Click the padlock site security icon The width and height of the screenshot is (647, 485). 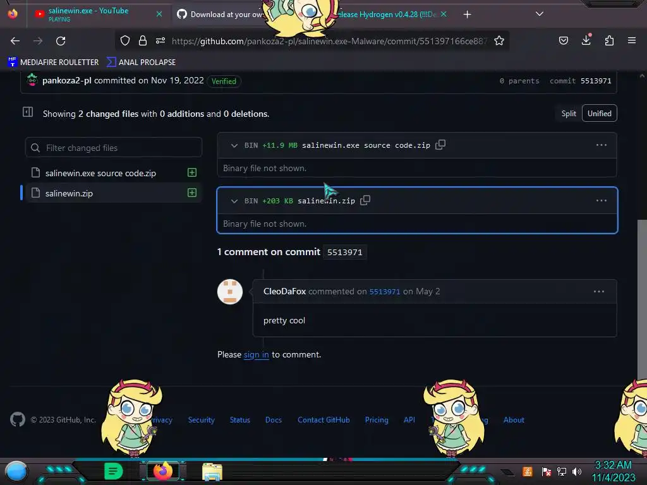[143, 40]
